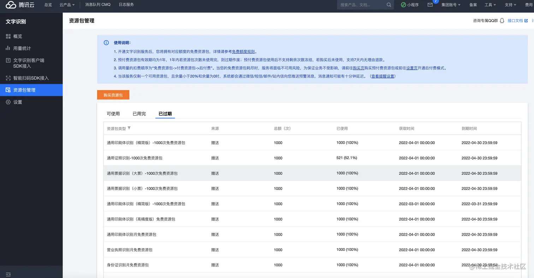Click the 身份证识别月免费资源包 row name

point(127,265)
